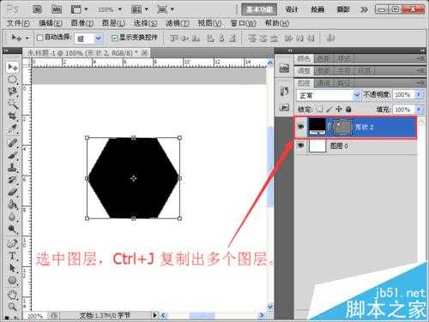Viewport: 429px width, 322px height.
Task: Select the Pen tool
Action: 13,243
